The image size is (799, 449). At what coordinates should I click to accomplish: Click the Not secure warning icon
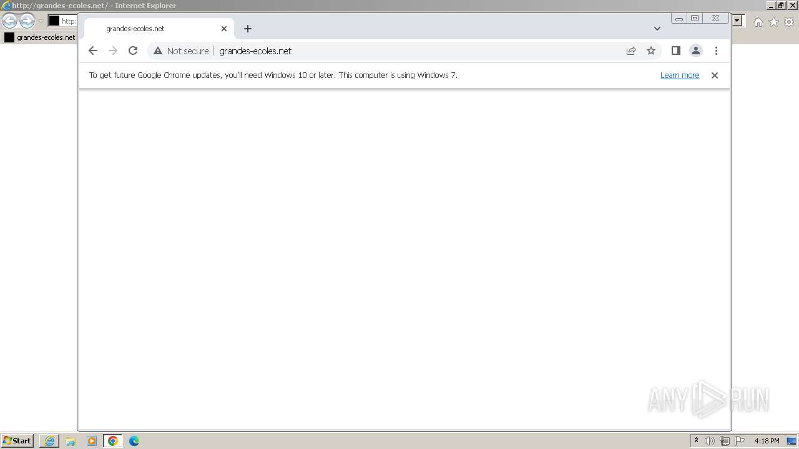click(158, 51)
